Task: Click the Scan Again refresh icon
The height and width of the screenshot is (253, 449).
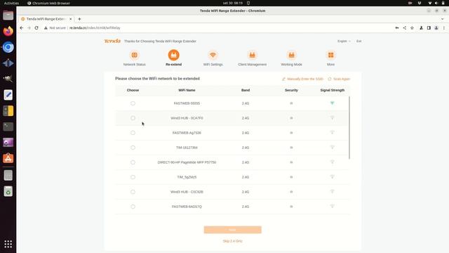Action: 330,79
